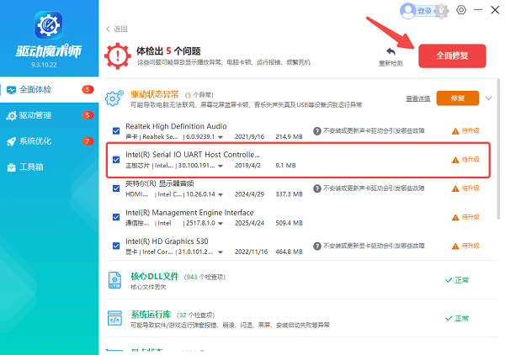
Task: Uncheck Intel HD Graphics 530 checkbox
Action: 116,246
